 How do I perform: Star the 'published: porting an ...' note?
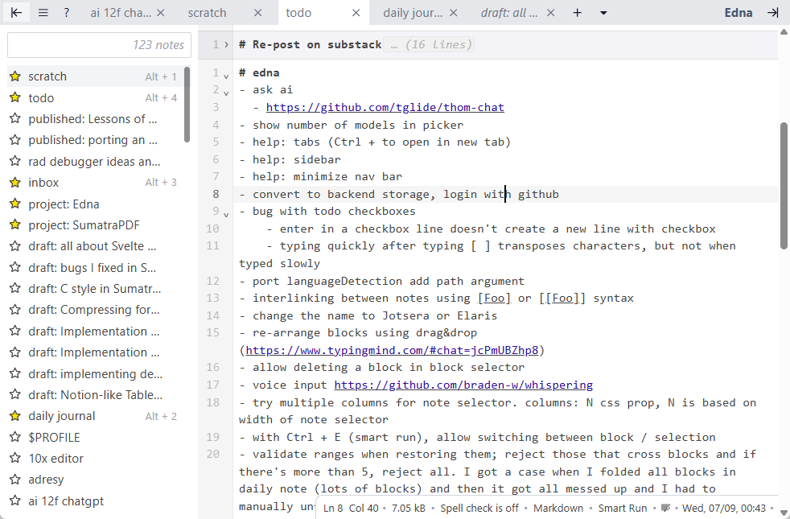point(15,139)
